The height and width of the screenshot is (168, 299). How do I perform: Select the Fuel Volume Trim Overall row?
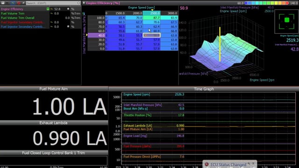tap(41, 18)
